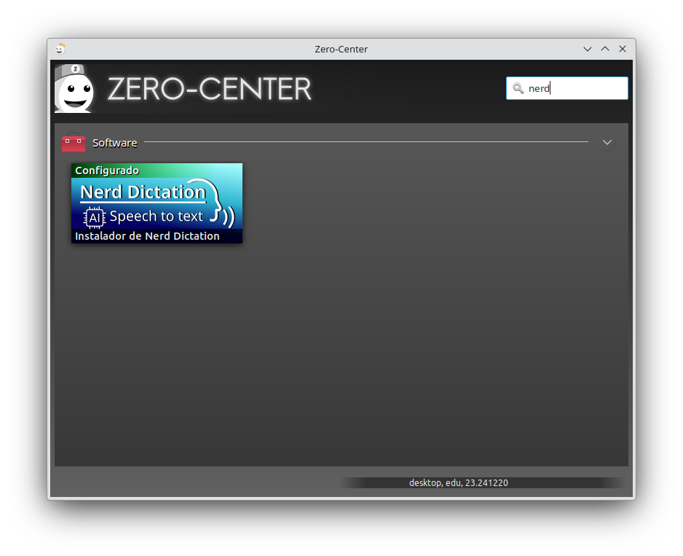Image resolution: width=683 pixels, height=556 pixels.
Task: Click the AI chip icon on tile
Action: (x=95, y=217)
